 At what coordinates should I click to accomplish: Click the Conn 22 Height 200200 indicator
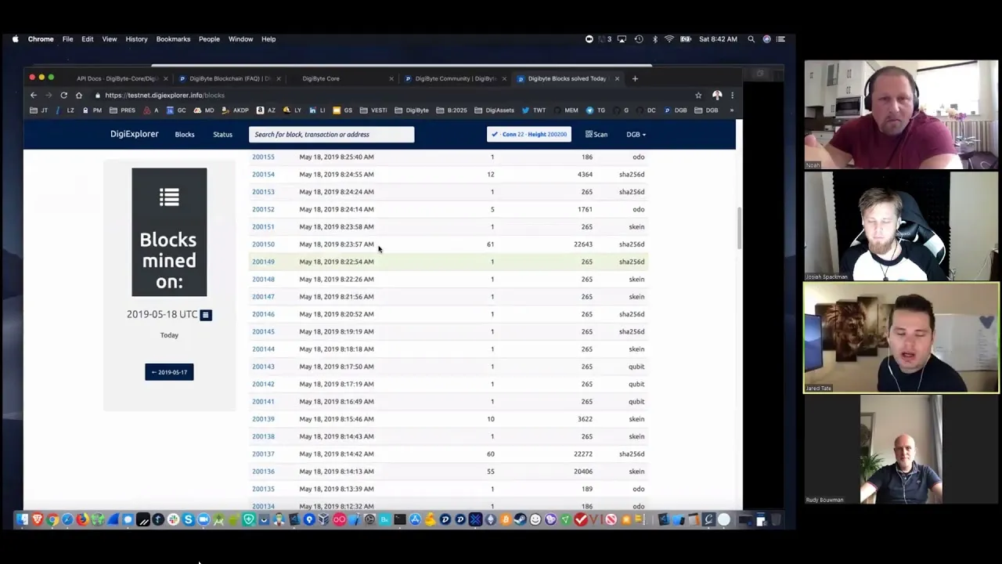click(529, 134)
